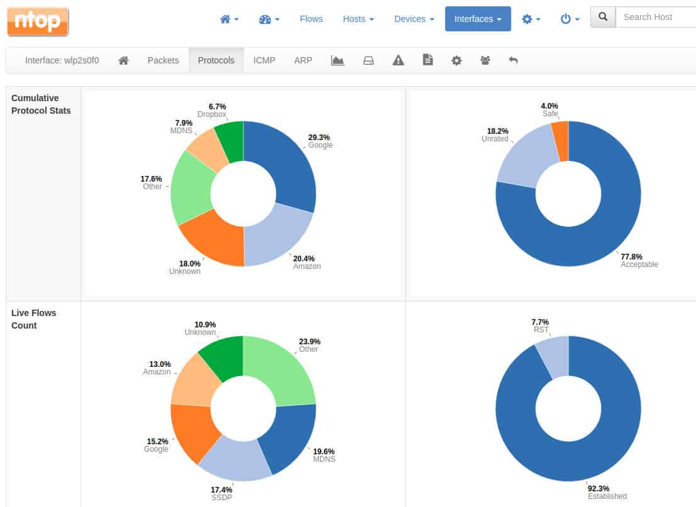696x507 pixels.
Task: Open the Interfaces dropdown button
Action: 478,19
